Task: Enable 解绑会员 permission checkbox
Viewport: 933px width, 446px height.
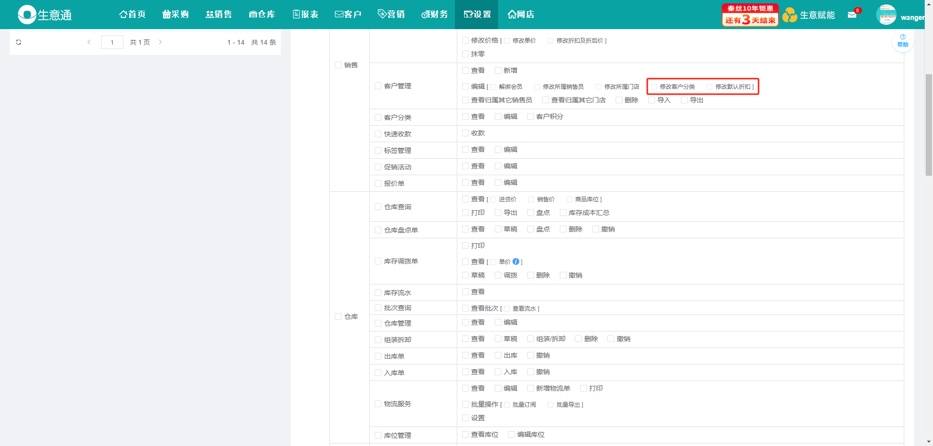Action: tap(493, 87)
